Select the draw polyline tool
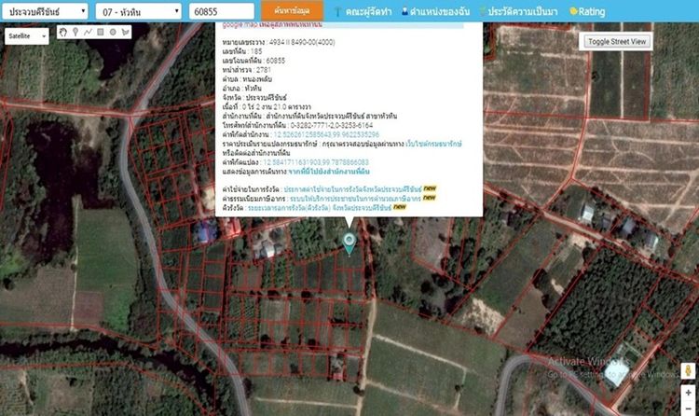Image resolution: width=699 pixels, height=416 pixels. click(x=88, y=33)
